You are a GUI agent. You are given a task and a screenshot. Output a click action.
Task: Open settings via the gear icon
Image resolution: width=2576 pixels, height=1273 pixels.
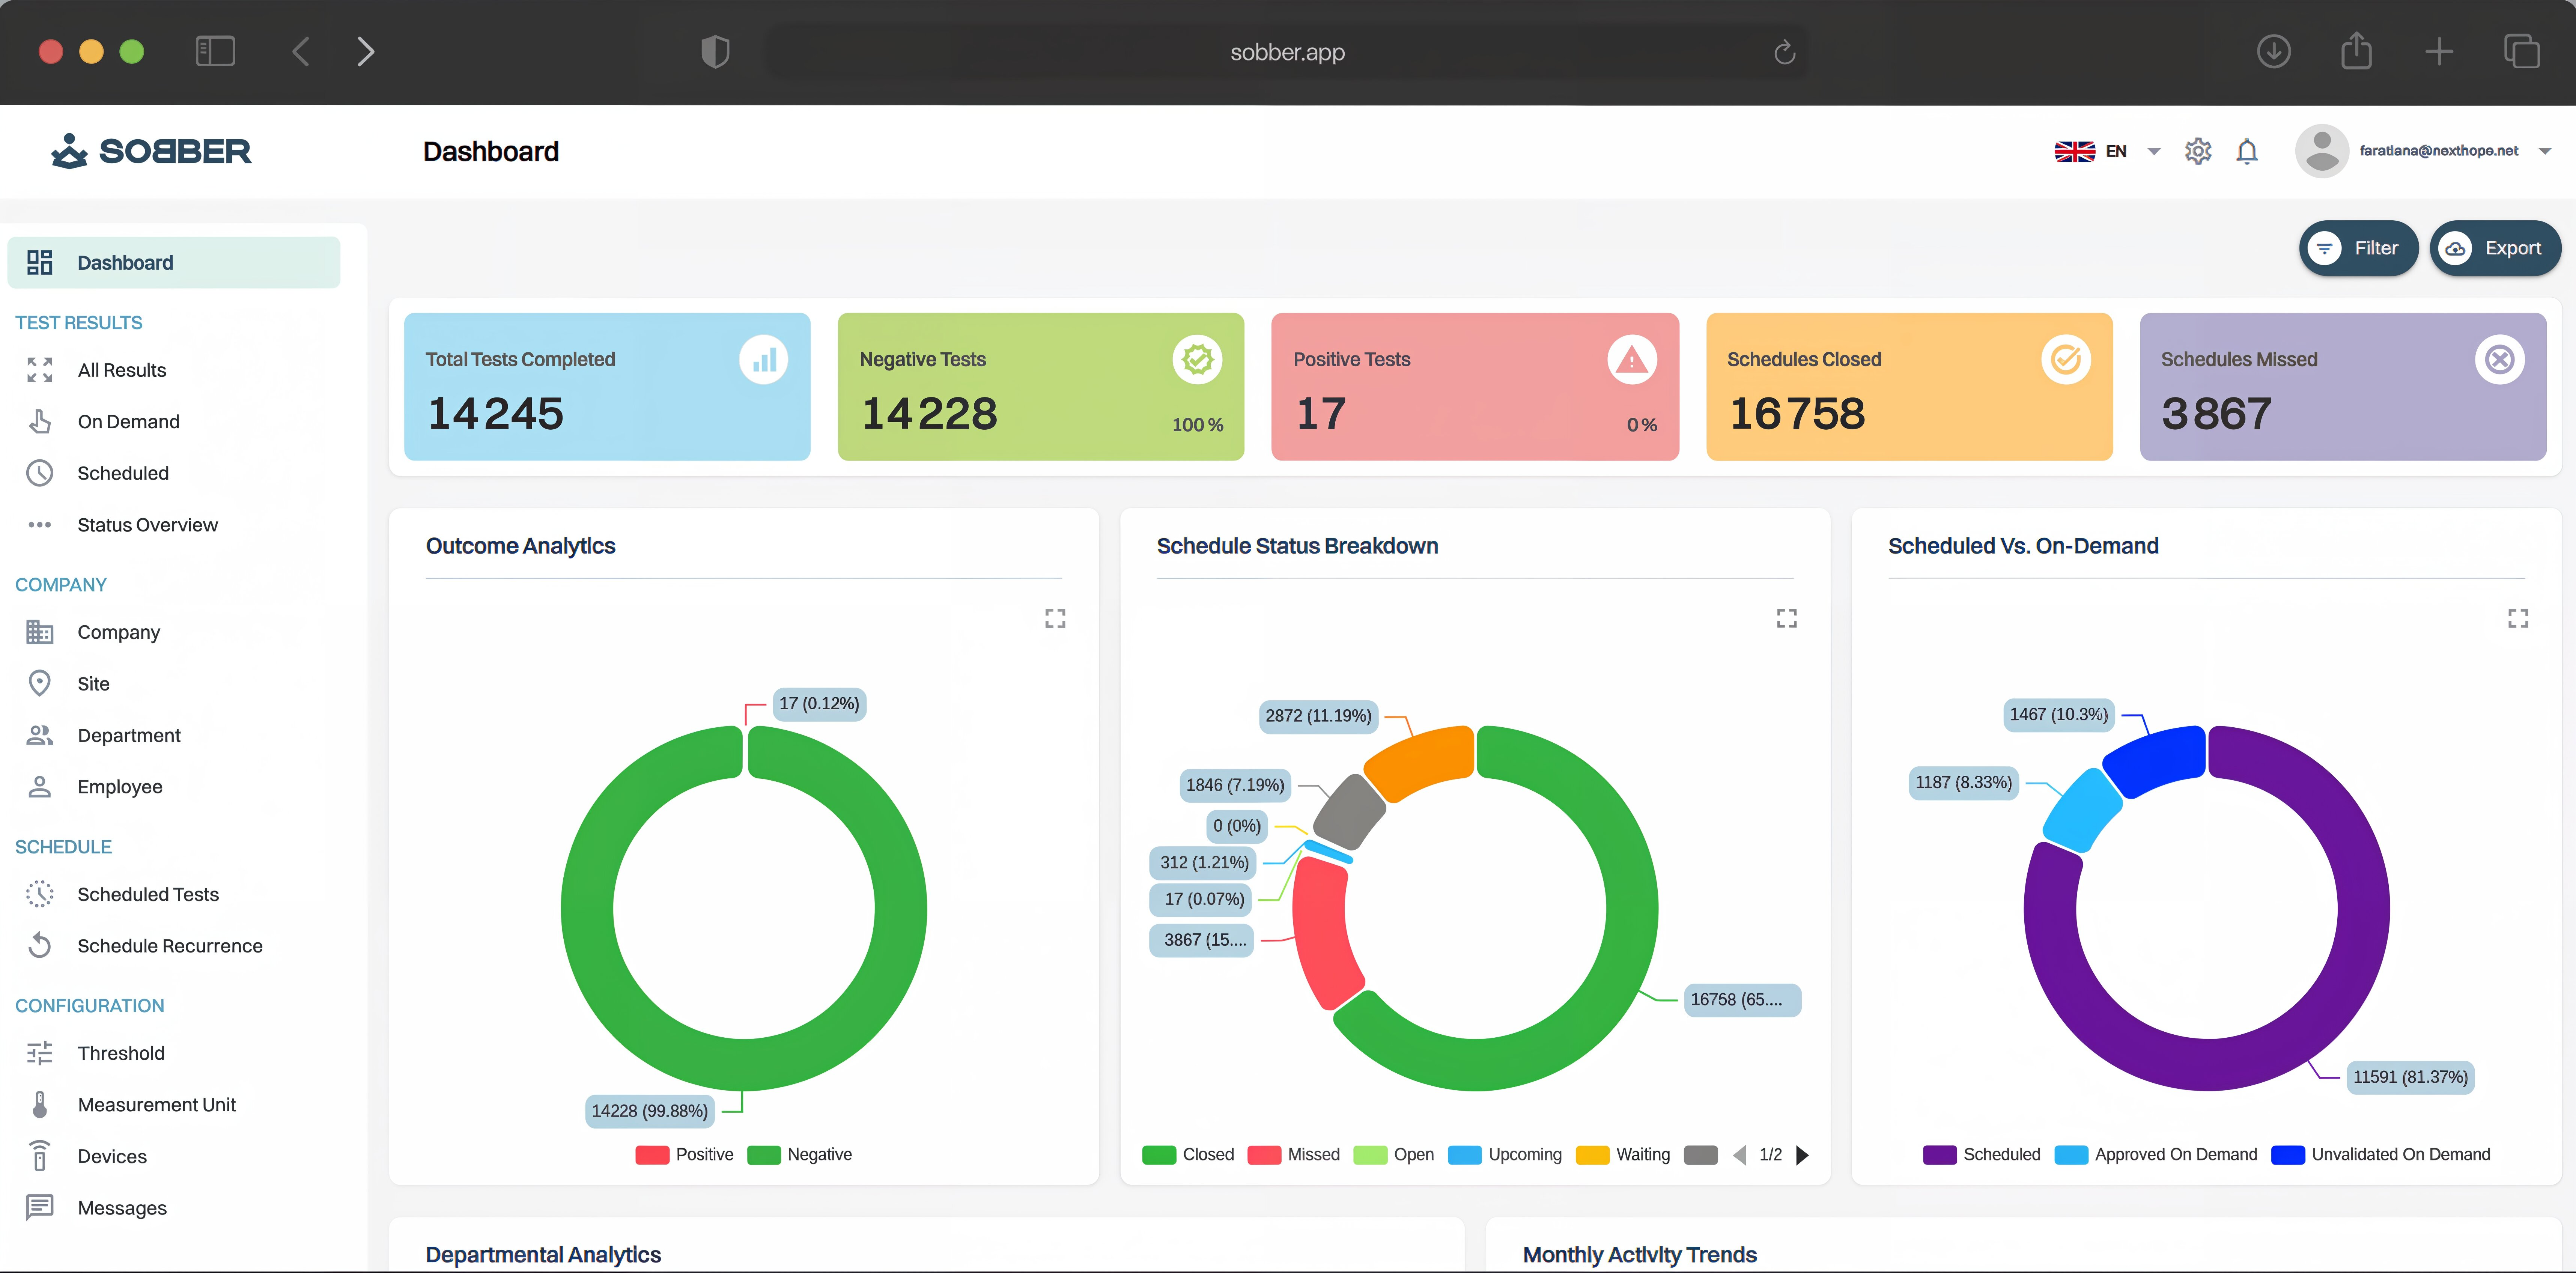2198,151
